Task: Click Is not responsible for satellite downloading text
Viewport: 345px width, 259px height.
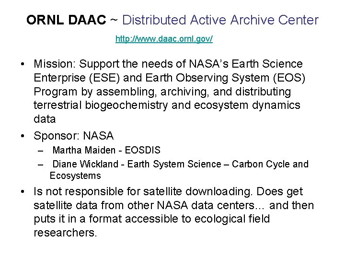Action: [x=143, y=191]
